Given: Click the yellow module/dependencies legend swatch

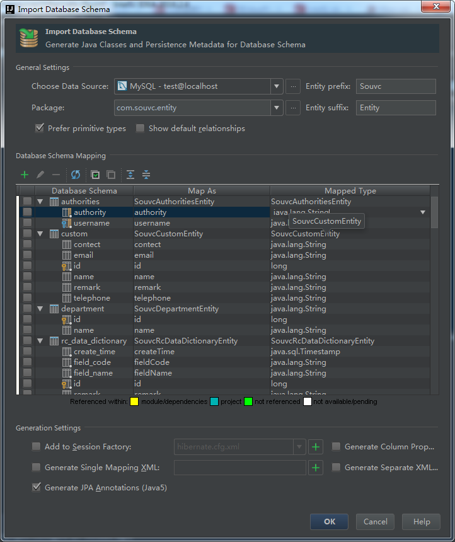Looking at the screenshot, I should coord(134,401).
